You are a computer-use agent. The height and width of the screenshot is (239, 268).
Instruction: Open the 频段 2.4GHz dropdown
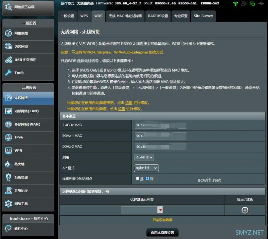click(x=144, y=157)
